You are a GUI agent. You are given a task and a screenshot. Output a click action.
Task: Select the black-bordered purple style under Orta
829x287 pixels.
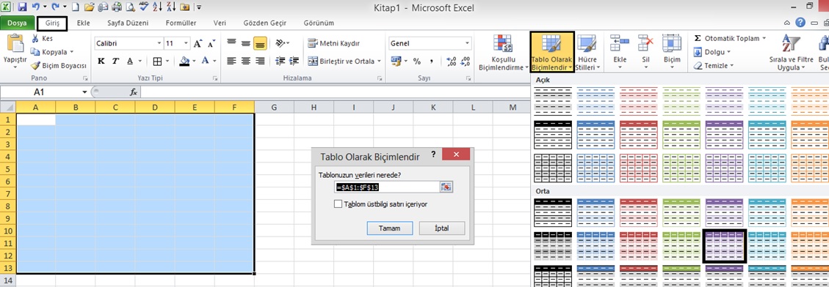click(x=724, y=246)
